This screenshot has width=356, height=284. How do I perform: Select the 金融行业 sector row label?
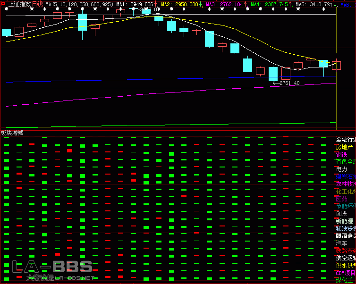point(345,140)
